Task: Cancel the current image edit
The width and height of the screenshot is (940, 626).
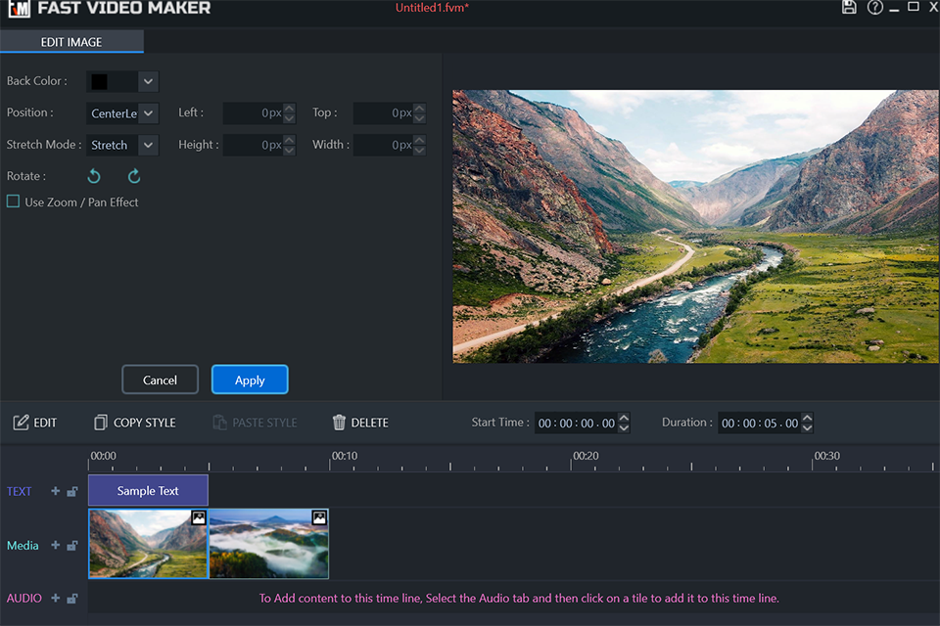Action: point(160,380)
